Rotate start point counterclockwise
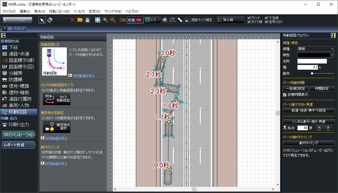338x193 pixels. pyautogui.click(x=319, y=128)
